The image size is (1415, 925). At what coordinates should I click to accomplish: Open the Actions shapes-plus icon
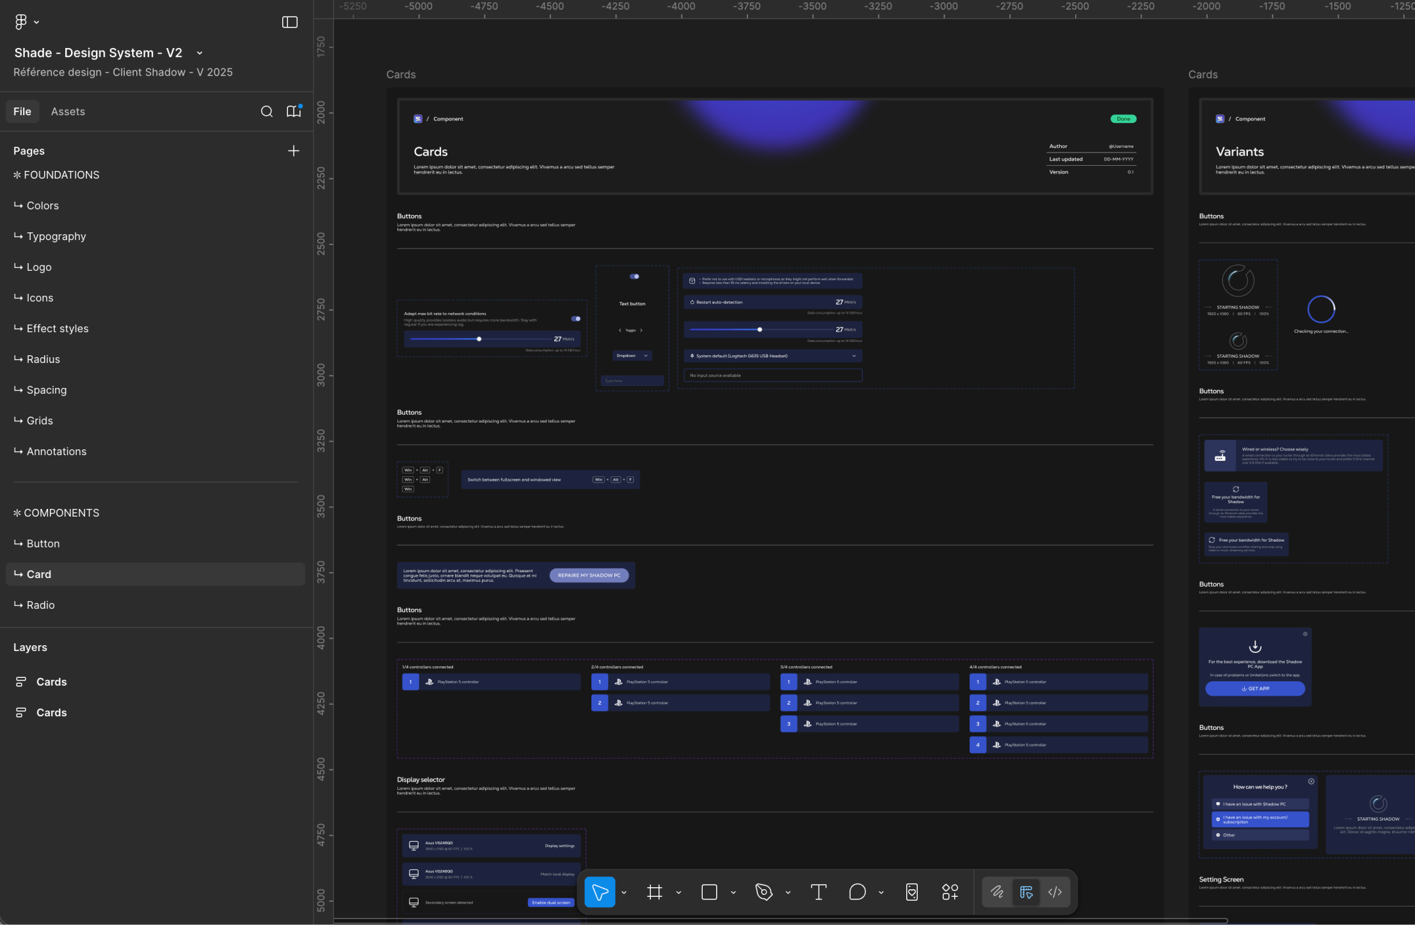click(950, 892)
